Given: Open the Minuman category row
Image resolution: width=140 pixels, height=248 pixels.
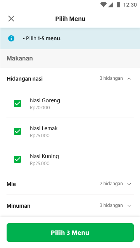Looking at the screenshot, I should tap(70, 206).
